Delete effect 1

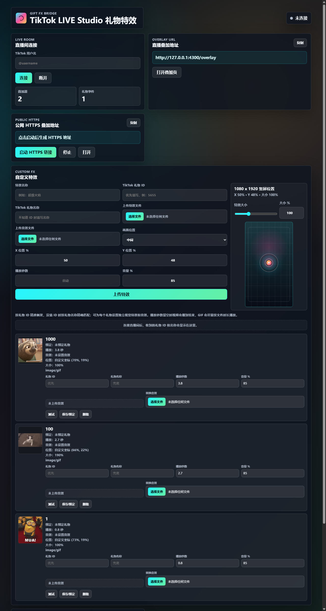(x=86, y=594)
